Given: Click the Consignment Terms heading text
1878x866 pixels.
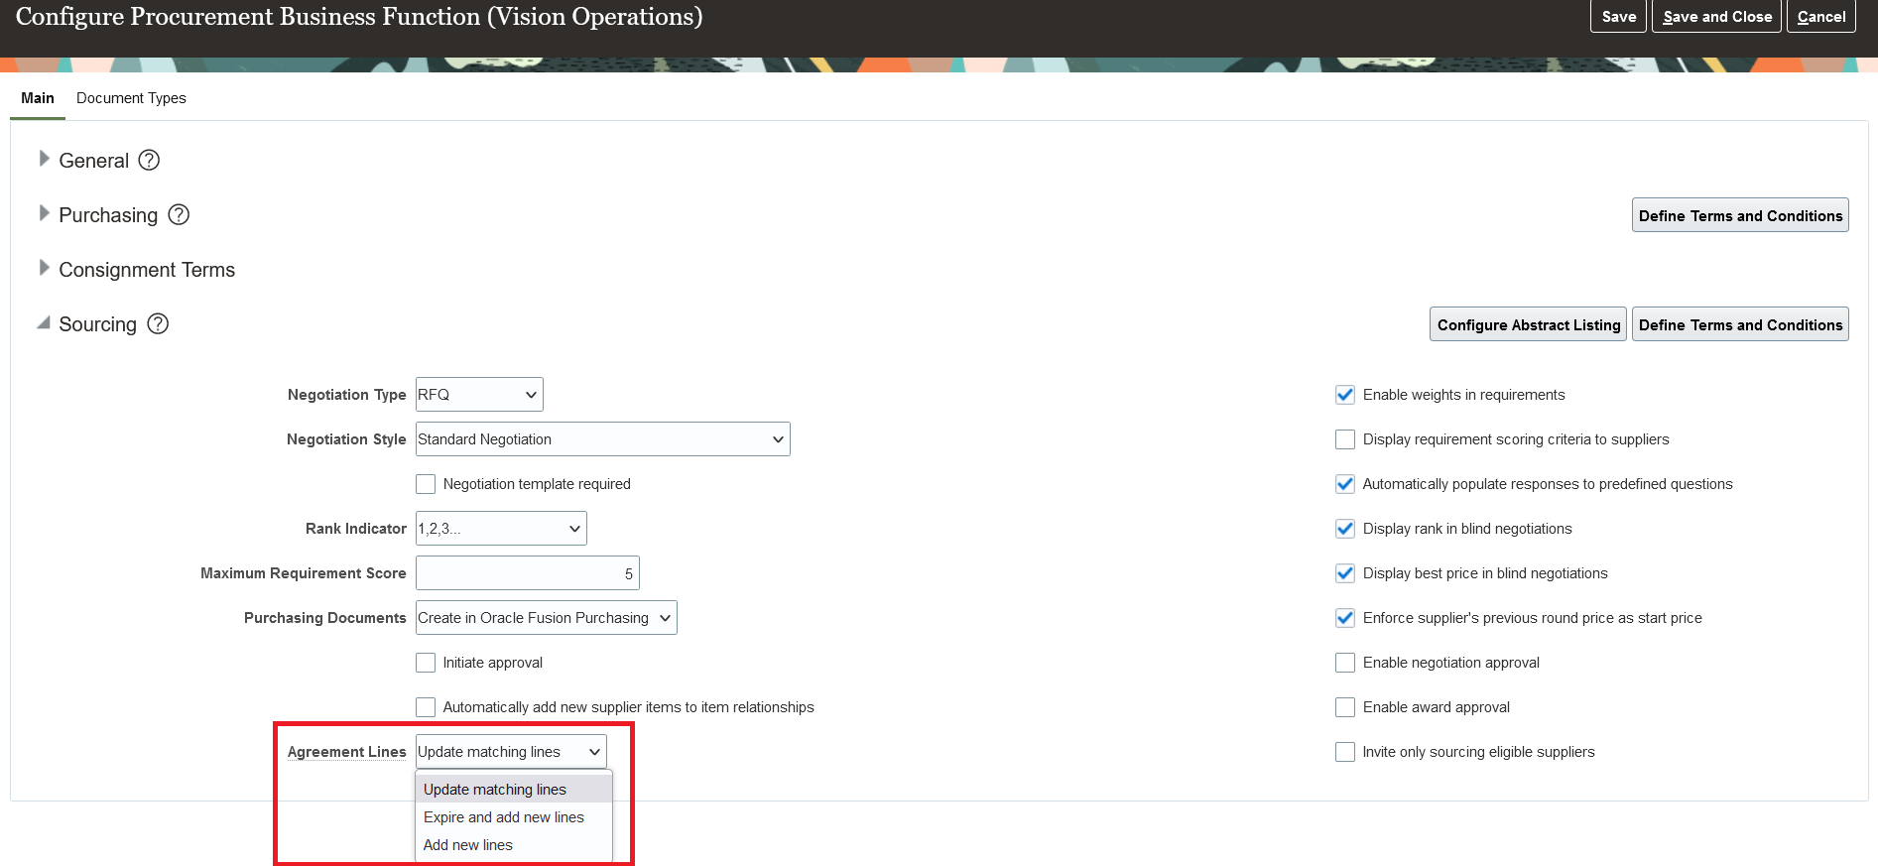Looking at the screenshot, I should 147,270.
